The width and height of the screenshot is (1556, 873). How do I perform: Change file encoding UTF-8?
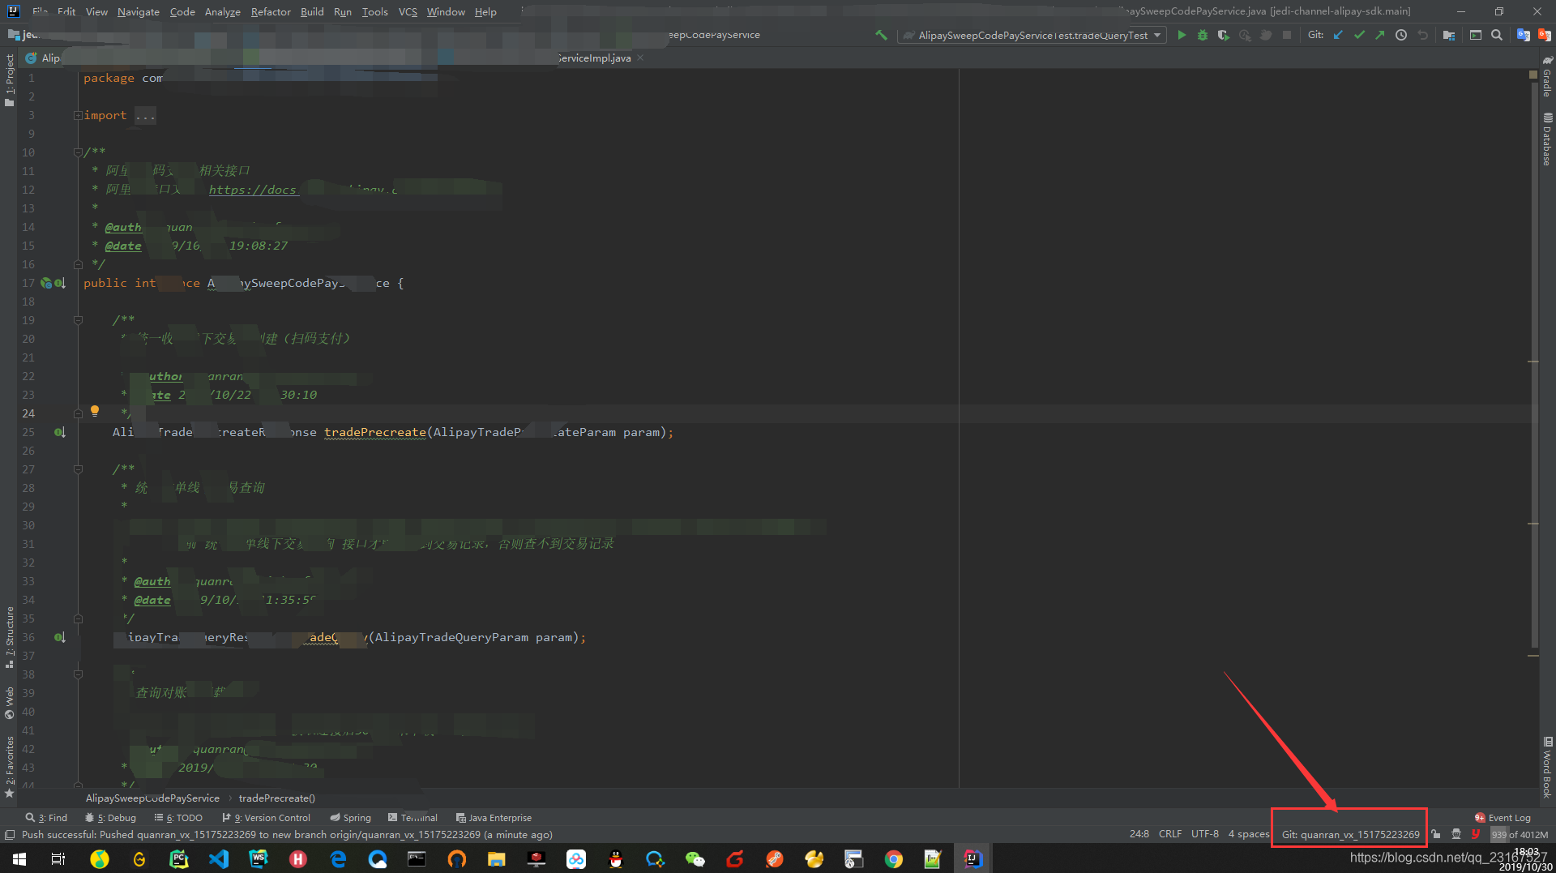click(x=1204, y=834)
